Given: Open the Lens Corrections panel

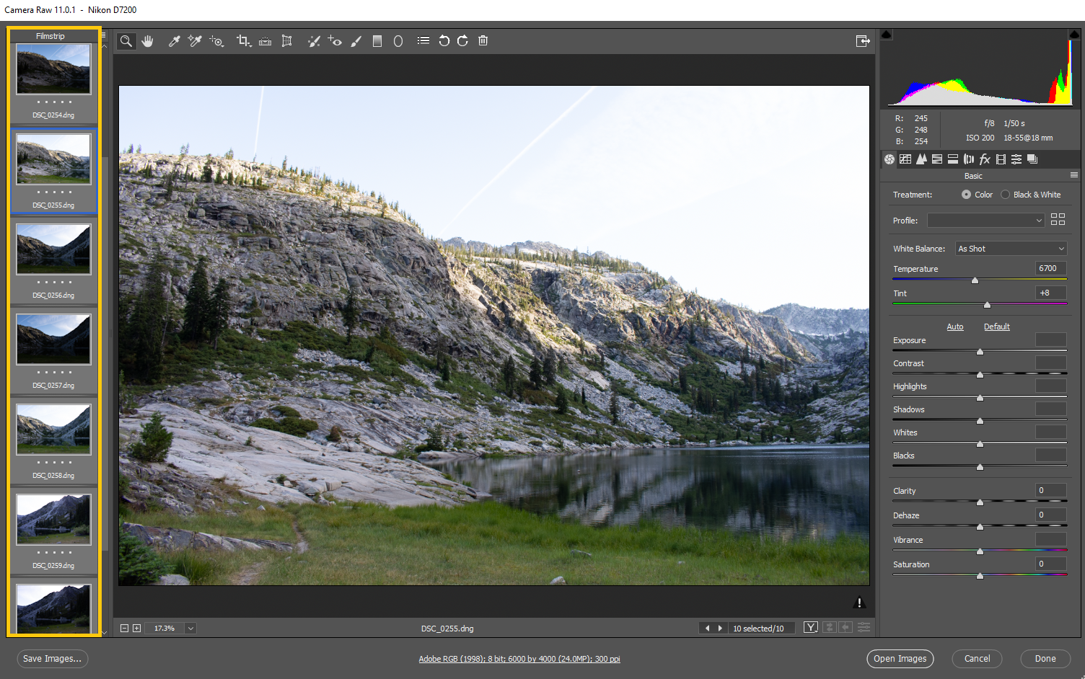Looking at the screenshot, I should 967,159.
